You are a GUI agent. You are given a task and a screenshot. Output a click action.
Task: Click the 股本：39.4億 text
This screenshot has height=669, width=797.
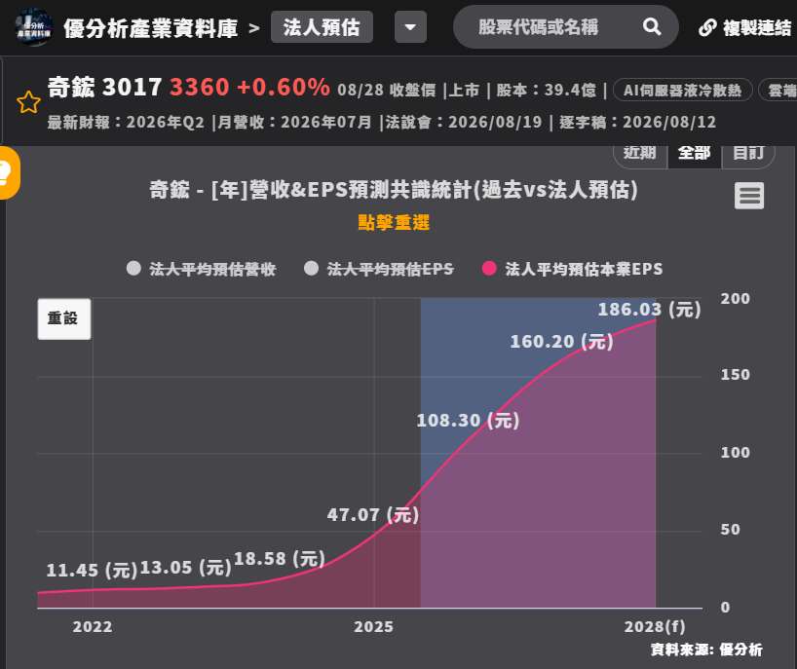pyautogui.click(x=546, y=90)
